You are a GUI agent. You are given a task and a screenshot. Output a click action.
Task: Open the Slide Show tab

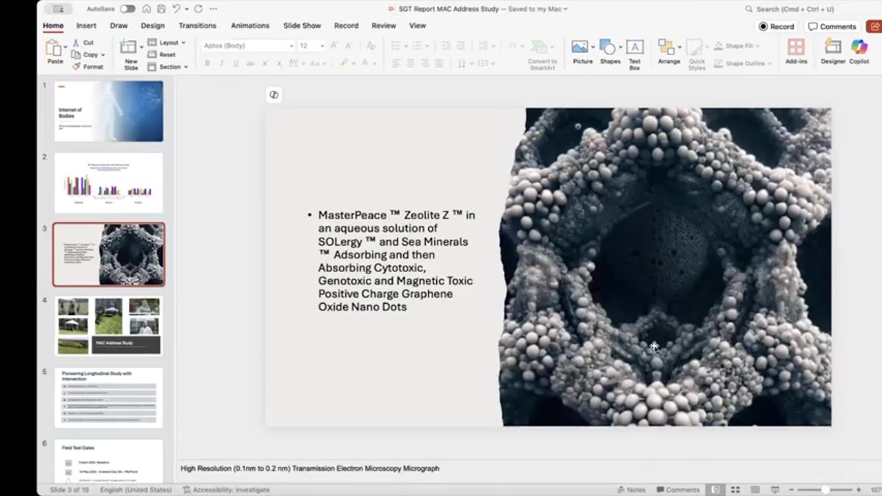(x=302, y=25)
